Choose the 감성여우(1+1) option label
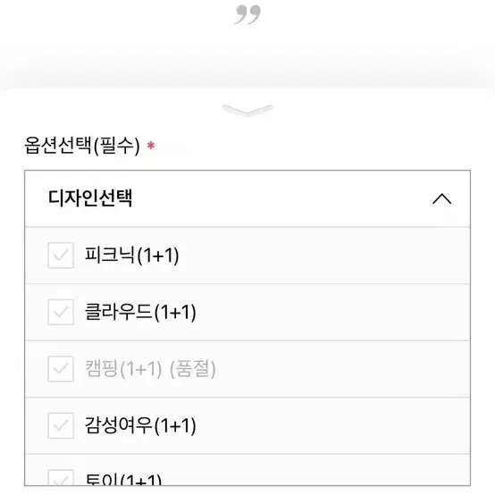Image resolution: width=495 pixels, height=495 pixels. (x=140, y=425)
